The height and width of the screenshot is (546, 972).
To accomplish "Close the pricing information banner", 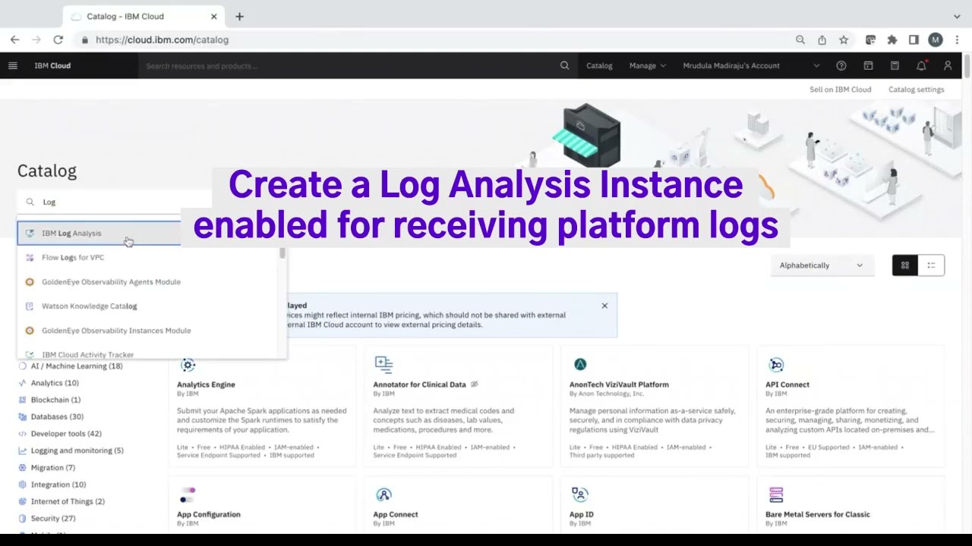I will click(x=604, y=306).
